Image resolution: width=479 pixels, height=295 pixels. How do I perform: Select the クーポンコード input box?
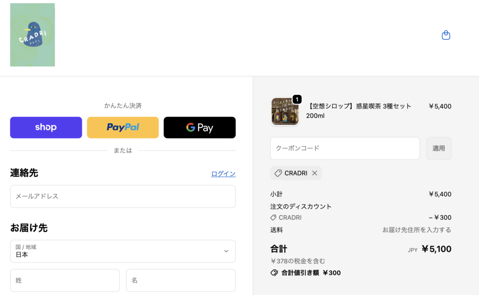(x=345, y=148)
